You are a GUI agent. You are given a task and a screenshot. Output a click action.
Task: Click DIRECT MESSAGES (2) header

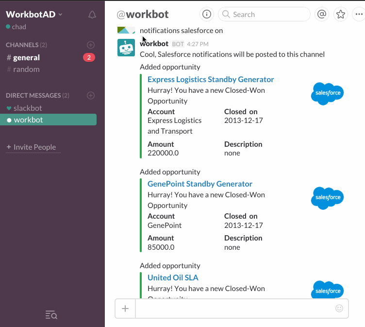coord(37,95)
